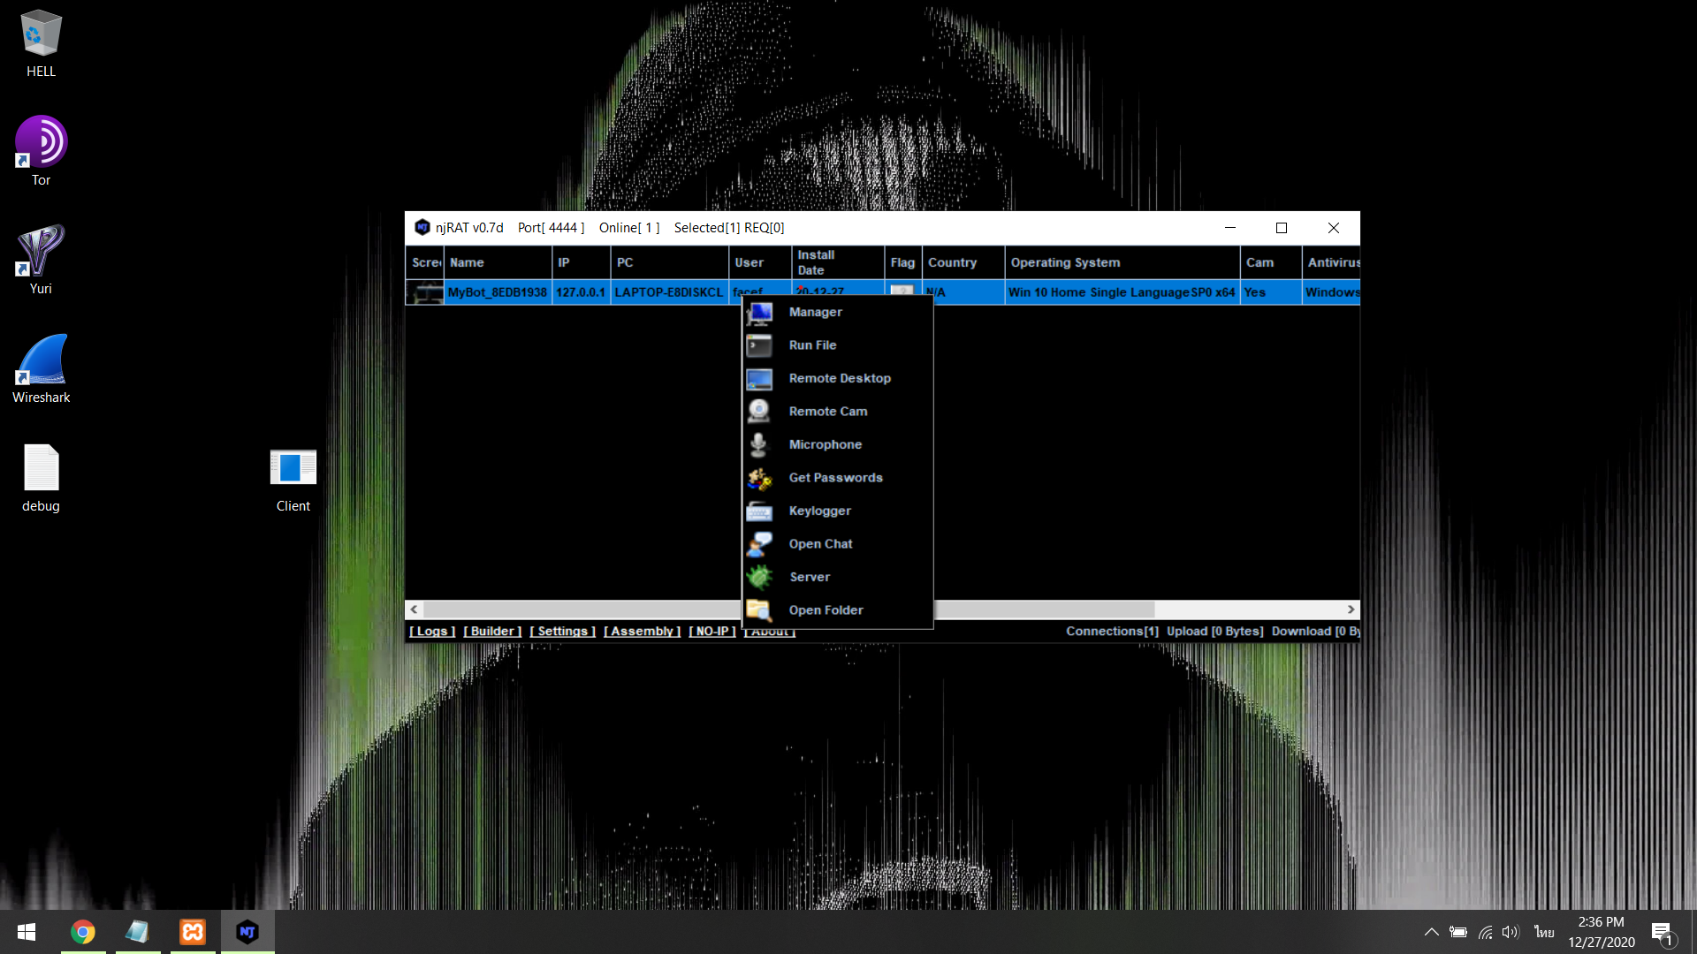The image size is (1697, 954).
Task: Open the victim File Manager
Action: click(815, 312)
